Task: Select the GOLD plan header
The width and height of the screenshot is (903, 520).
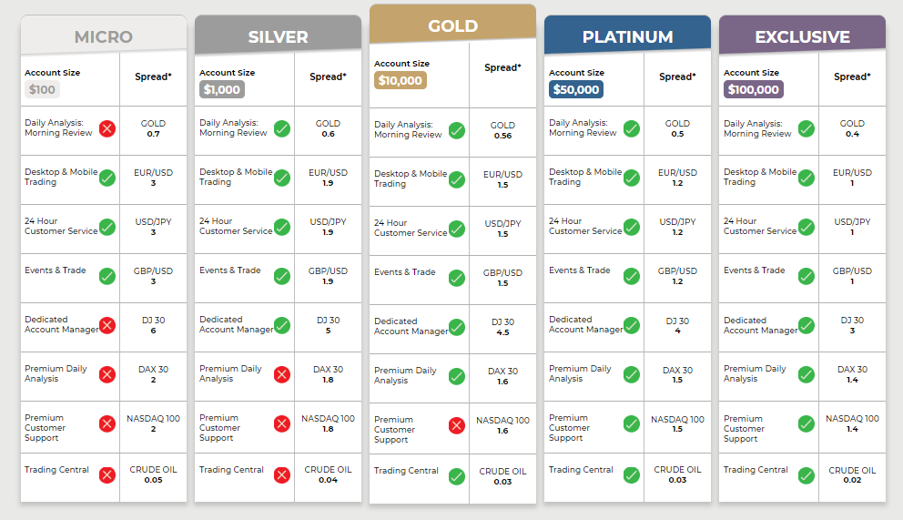Action: coord(452,25)
